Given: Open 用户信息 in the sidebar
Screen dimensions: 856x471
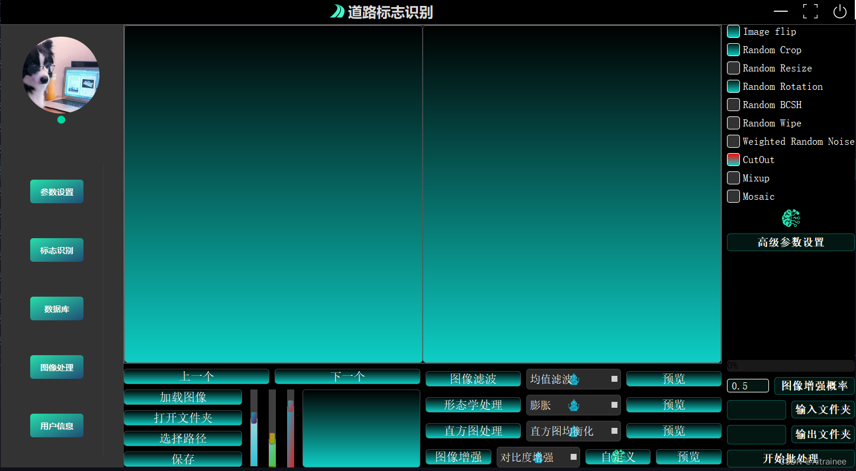Looking at the screenshot, I should pos(57,425).
